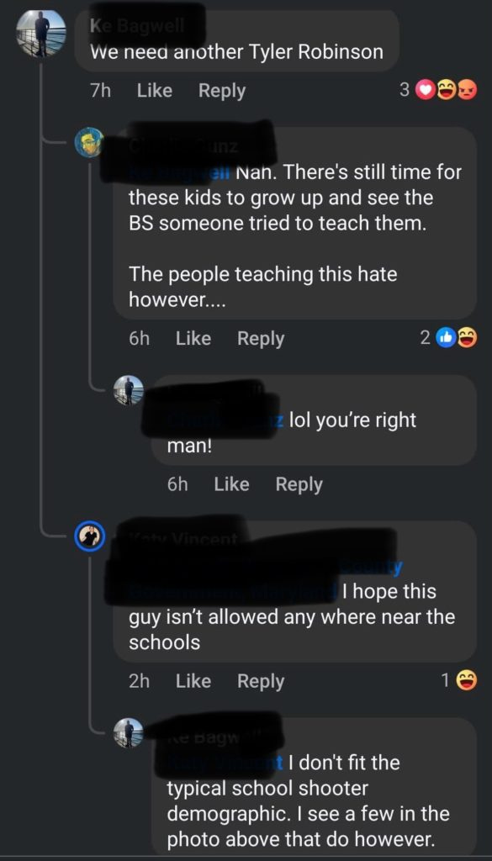Reply to the "lol you're right man!" comment
Screen dimensions: 492x861
pyautogui.click(x=299, y=483)
